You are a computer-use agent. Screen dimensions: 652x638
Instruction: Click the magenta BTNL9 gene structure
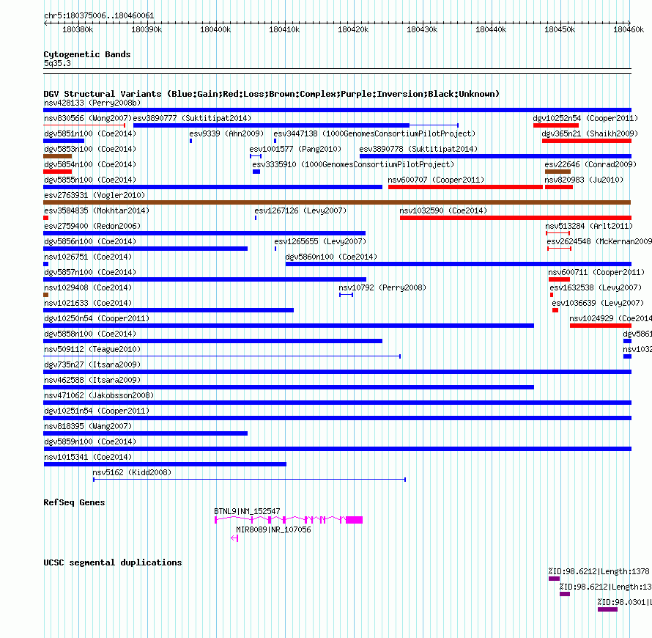coord(289,520)
